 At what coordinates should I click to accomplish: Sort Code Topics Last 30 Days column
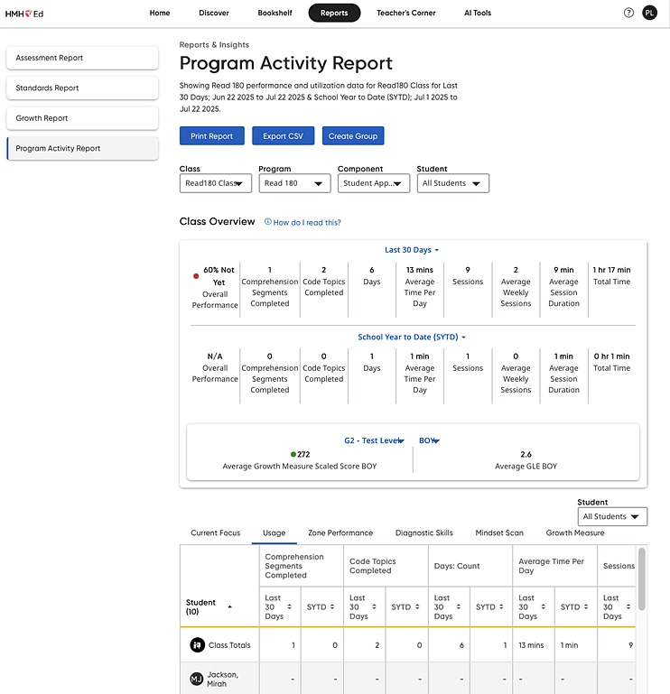[374, 606]
